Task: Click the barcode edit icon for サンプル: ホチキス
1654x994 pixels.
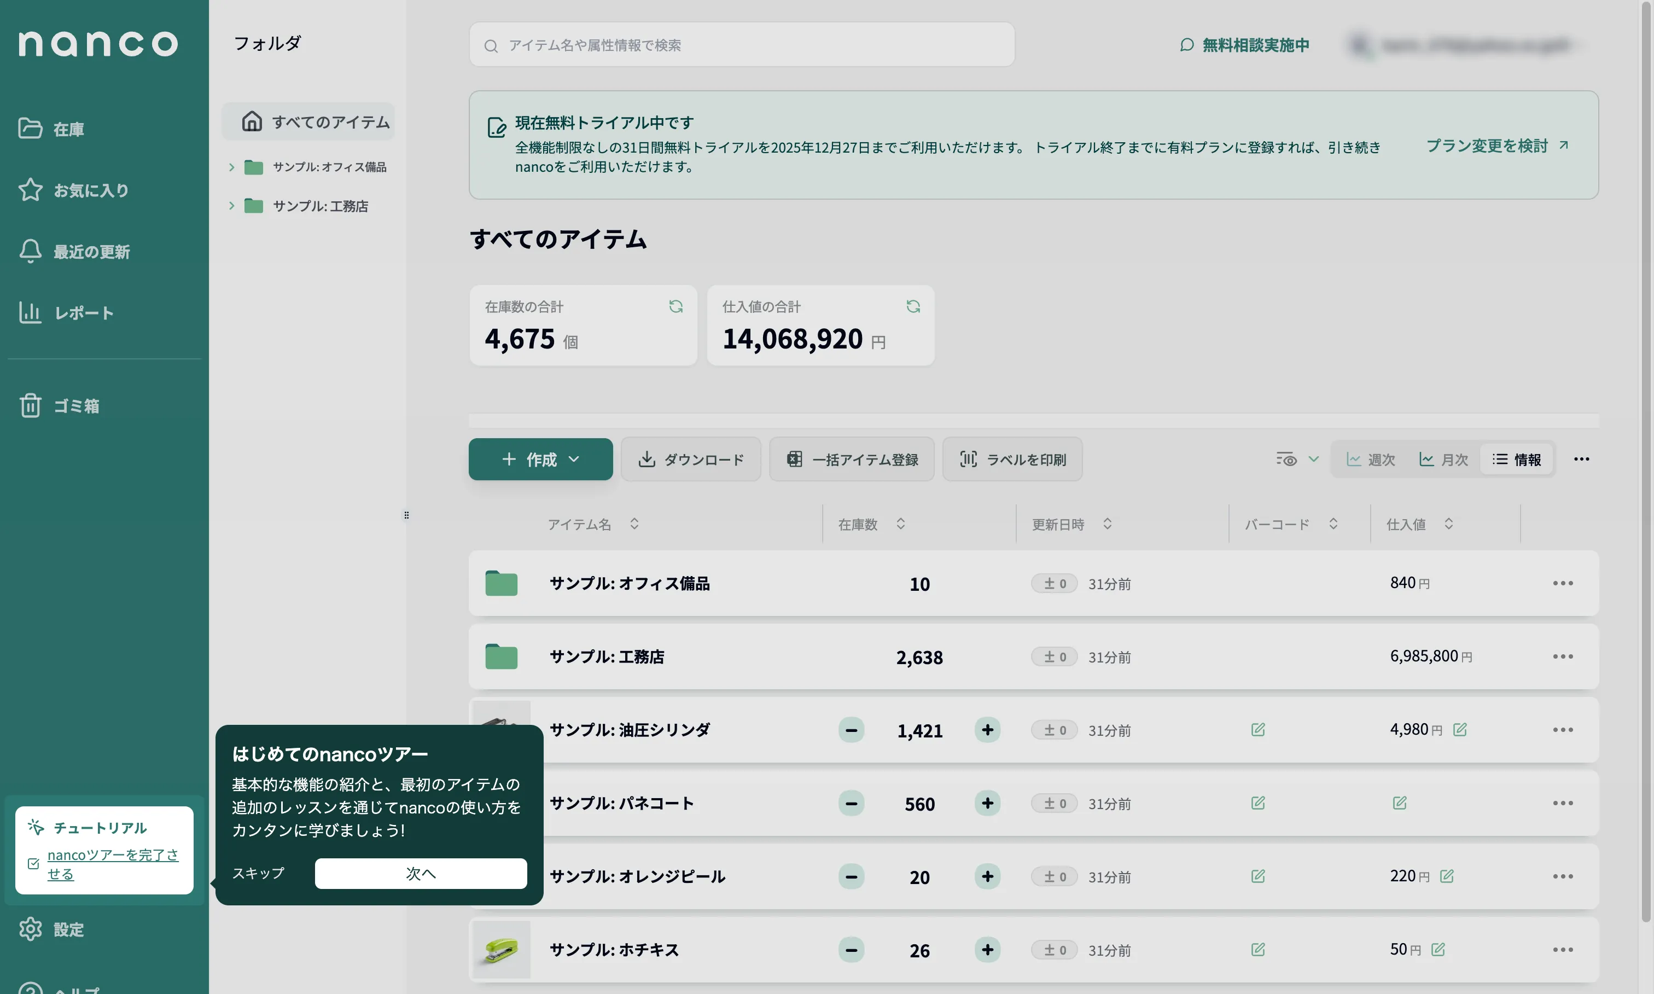Action: tap(1257, 949)
